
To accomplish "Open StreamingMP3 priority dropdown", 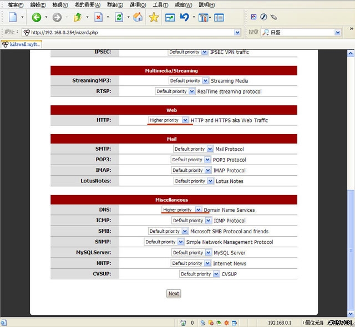I will (189, 80).
